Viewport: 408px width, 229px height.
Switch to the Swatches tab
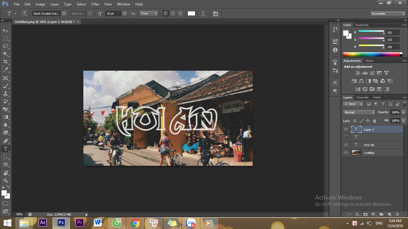click(x=362, y=25)
